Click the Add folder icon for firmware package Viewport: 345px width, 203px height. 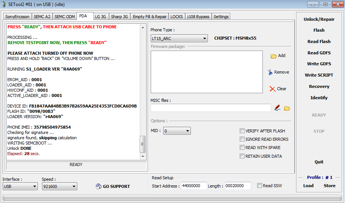(x=273, y=56)
